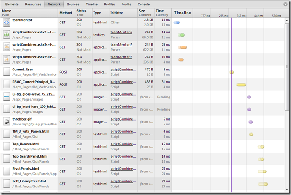Sort requests by the Method column header

tap(66, 13)
